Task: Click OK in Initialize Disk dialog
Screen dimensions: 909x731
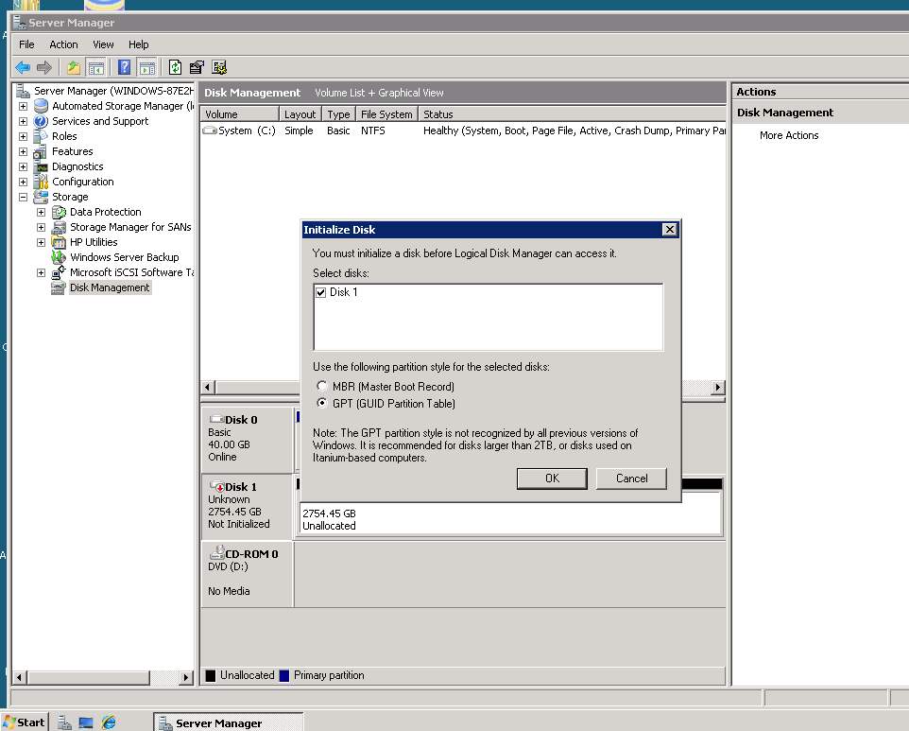Action: pyautogui.click(x=552, y=479)
